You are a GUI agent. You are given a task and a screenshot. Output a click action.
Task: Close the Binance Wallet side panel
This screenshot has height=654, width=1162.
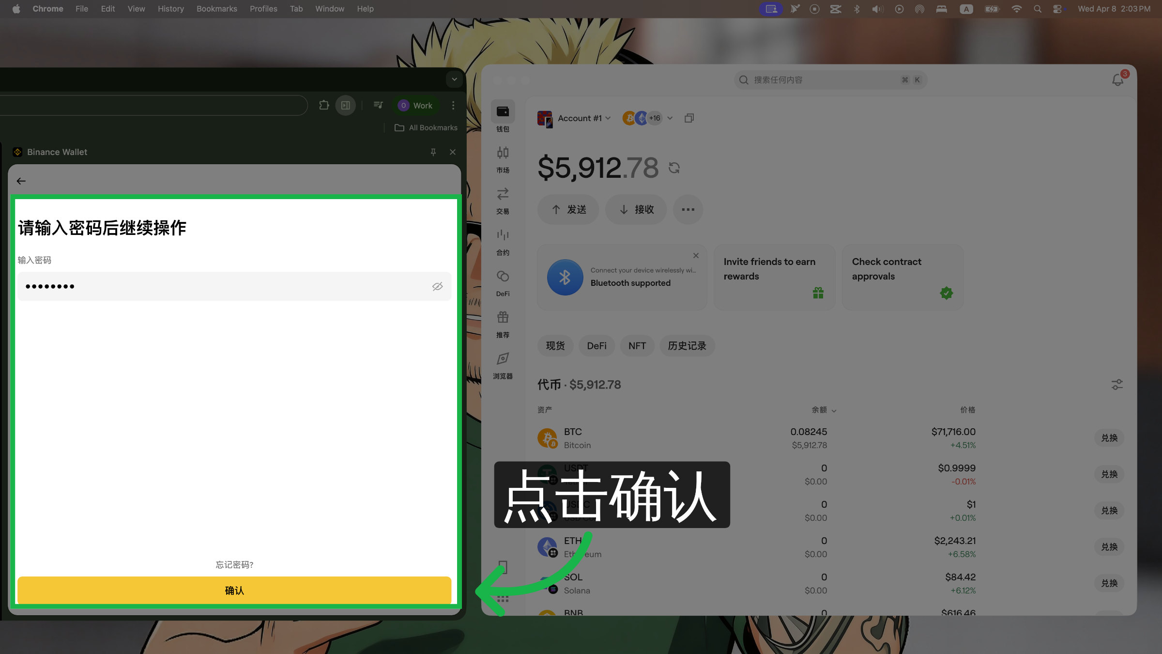click(453, 152)
